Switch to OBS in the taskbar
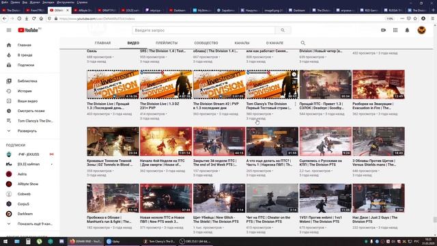The image size is (437, 246). [x=195, y=241]
